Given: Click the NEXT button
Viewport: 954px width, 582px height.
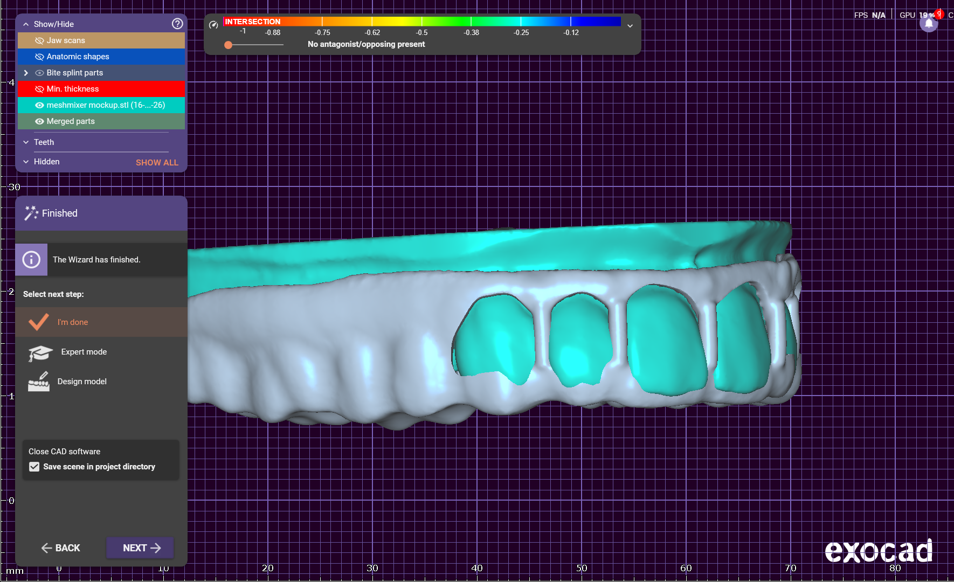Looking at the screenshot, I should [140, 548].
